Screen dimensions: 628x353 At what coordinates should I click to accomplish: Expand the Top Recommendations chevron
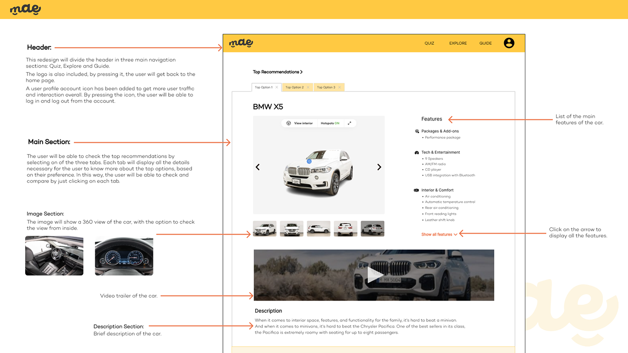301,72
